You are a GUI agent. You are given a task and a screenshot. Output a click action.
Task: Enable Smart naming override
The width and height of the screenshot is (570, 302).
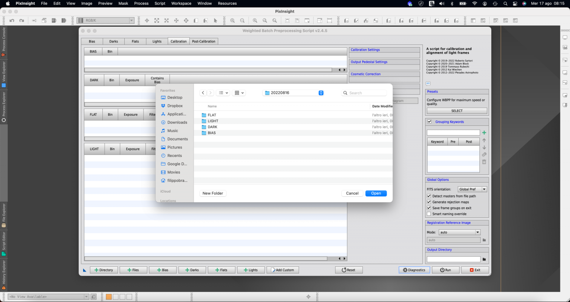click(x=429, y=214)
